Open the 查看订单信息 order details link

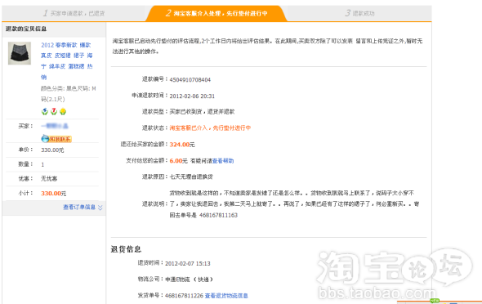pyautogui.click(x=79, y=208)
